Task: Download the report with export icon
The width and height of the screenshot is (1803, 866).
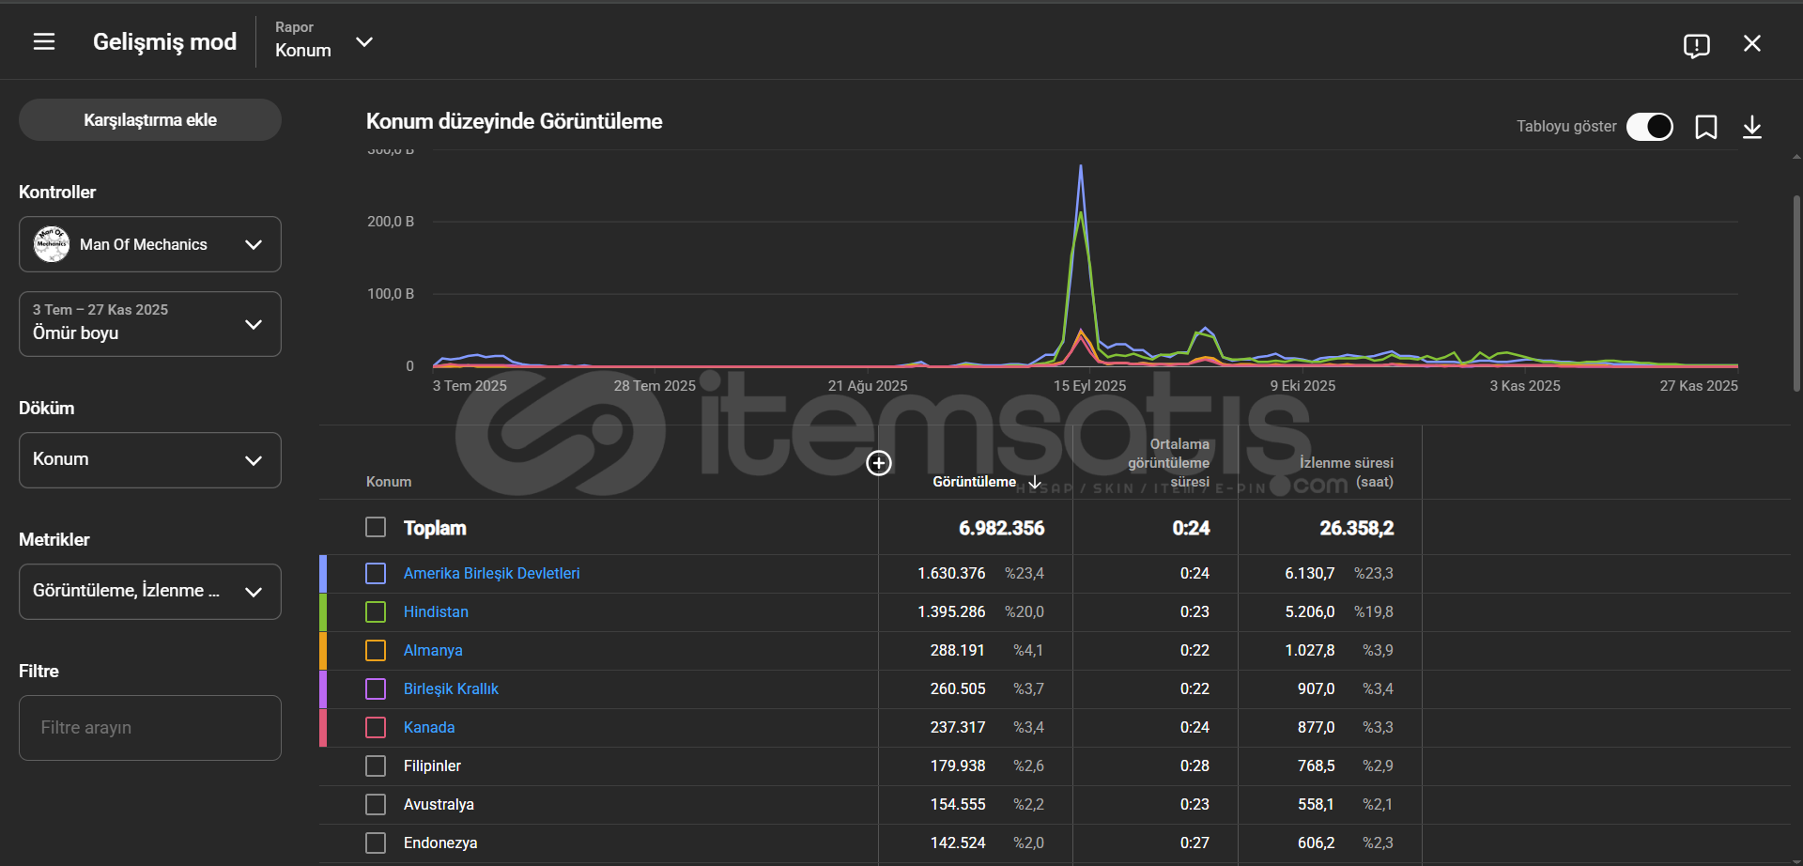Action: click(x=1751, y=127)
